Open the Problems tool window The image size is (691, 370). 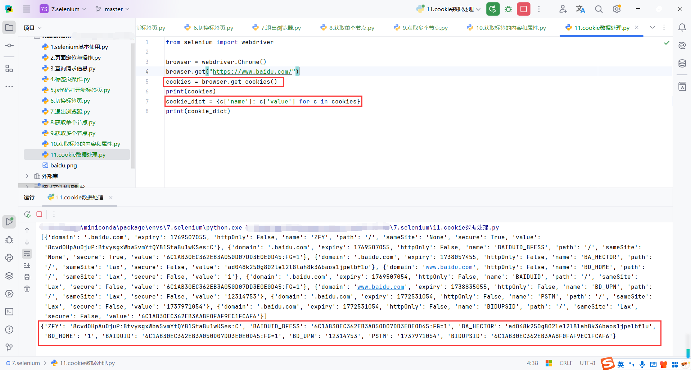click(x=9, y=329)
